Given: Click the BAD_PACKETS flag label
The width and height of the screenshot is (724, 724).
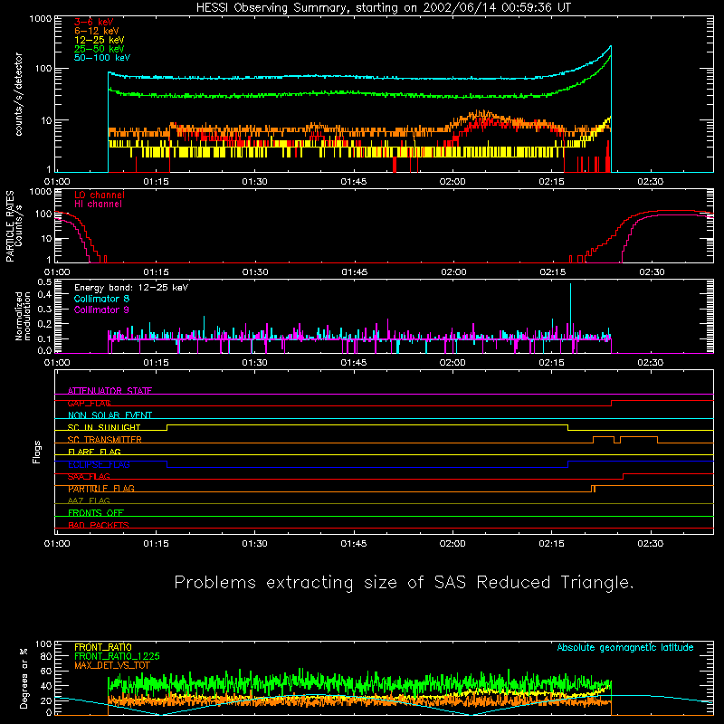Looking at the screenshot, I should tap(99, 525).
